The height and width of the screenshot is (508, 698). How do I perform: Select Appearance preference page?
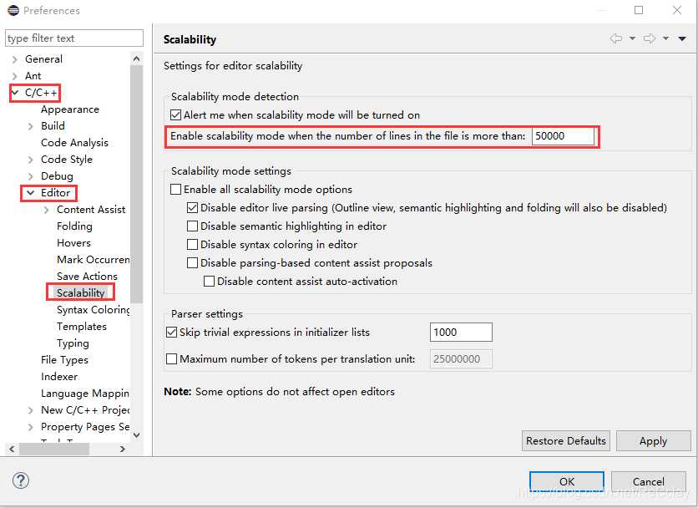coord(70,109)
